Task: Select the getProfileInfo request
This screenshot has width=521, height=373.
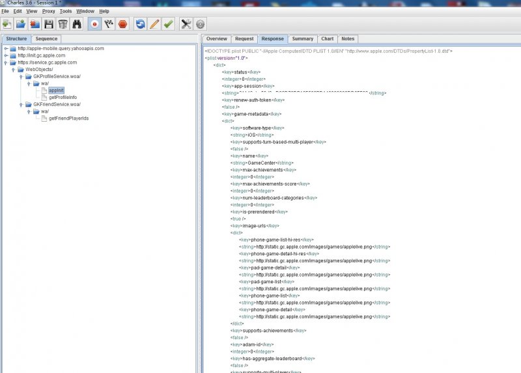Action: coord(63,98)
